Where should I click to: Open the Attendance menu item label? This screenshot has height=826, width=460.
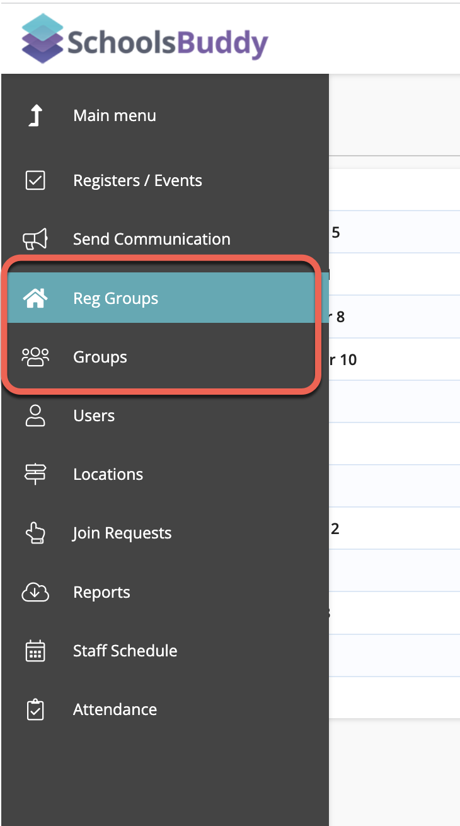tap(115, 709)
